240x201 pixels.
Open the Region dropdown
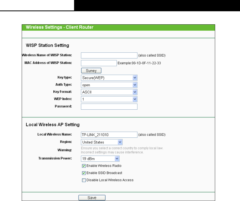(102, 142)
